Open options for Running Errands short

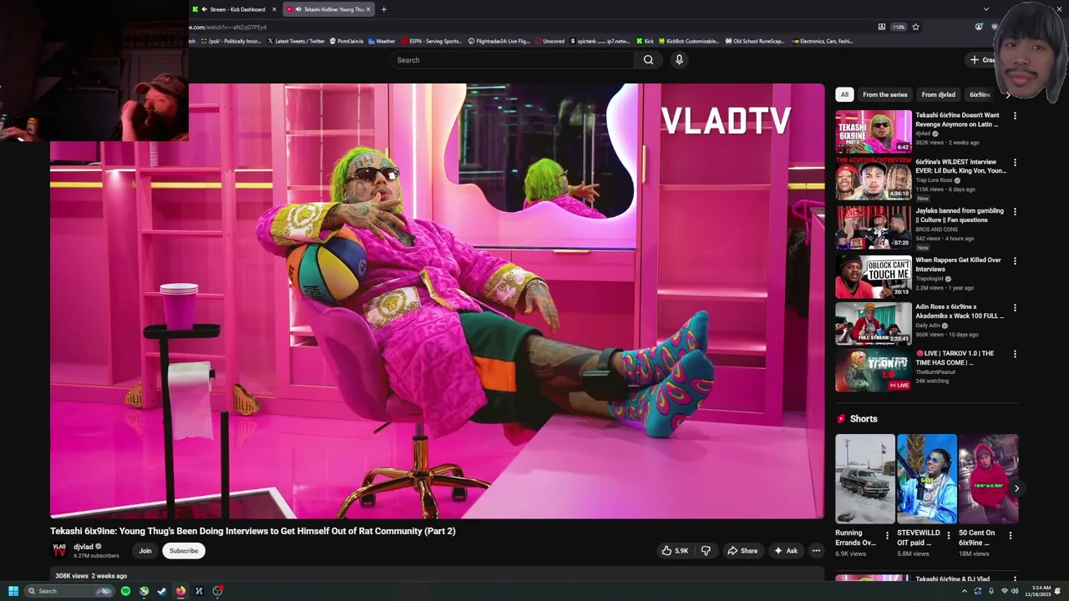click(887, 536)
